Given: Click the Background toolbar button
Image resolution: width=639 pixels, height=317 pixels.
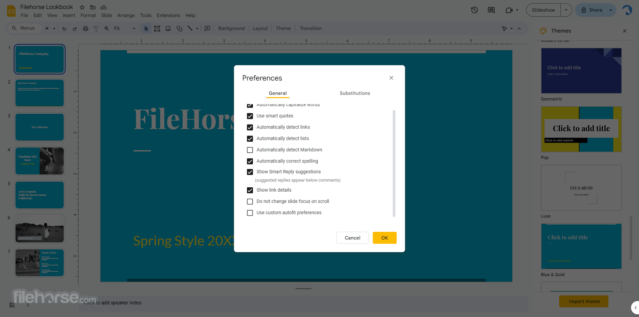Looking at the screenshot, I should tap(231, 28).
